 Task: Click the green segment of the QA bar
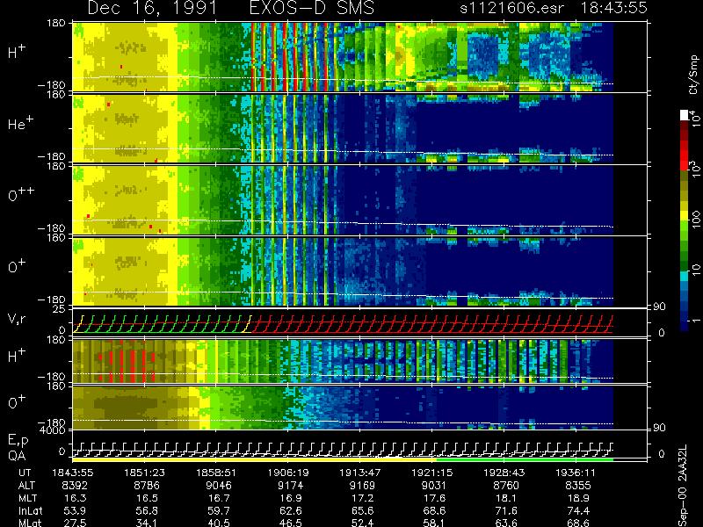(x=525, y=459)
